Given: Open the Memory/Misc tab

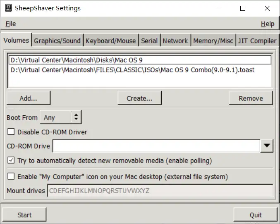Looking at the screenshot, I should [x=213, y=41].
